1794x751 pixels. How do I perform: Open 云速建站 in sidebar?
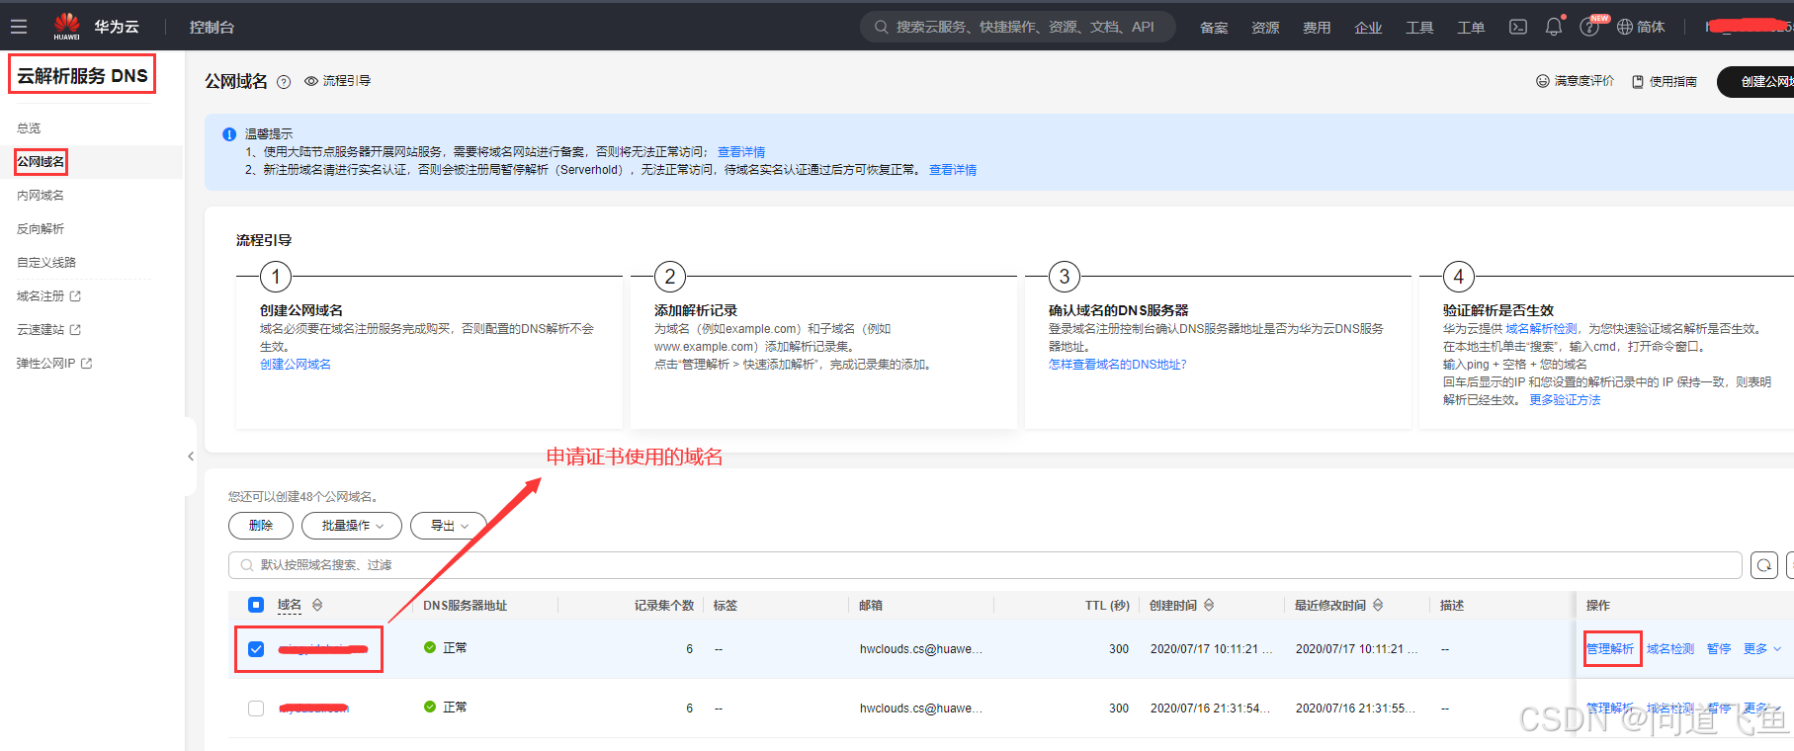click(x=48, y=330)
